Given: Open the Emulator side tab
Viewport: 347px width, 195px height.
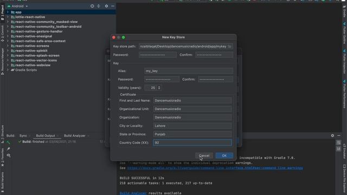Looking at the screenshot, I should 345,151.
